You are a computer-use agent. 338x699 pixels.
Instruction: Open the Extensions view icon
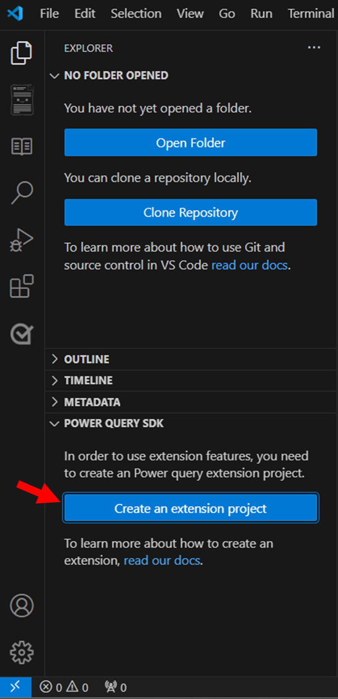pyautogui.click(x=21, y=286)
